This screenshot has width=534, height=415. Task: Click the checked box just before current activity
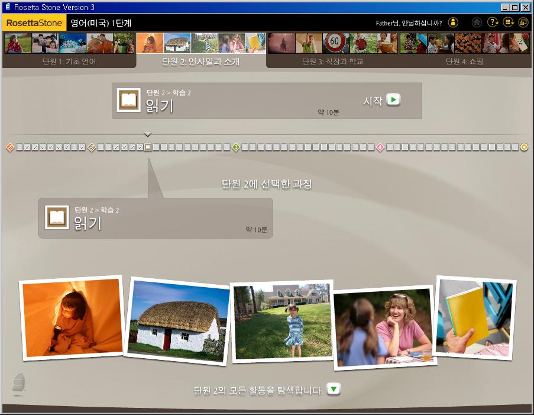pyautogui.click(x=140, y=147)
